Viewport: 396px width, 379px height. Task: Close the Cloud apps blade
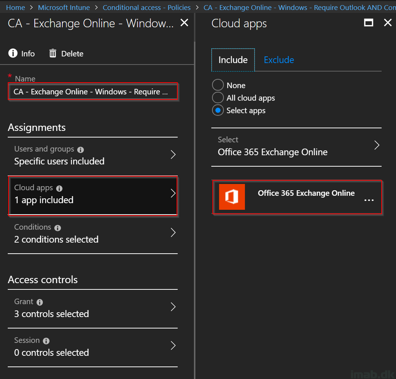(x=388, y=23)
